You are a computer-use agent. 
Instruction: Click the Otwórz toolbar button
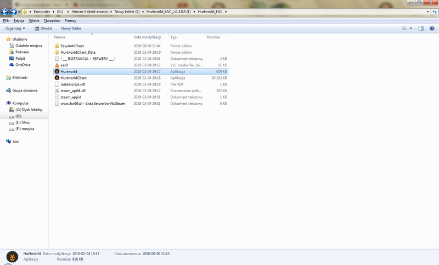[43, 29]
